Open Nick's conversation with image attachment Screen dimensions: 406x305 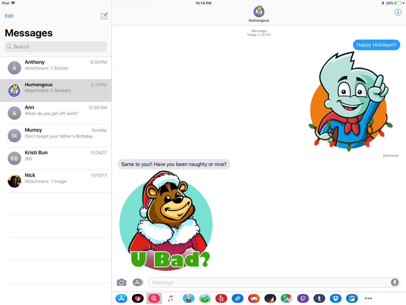tap(56, 181)
